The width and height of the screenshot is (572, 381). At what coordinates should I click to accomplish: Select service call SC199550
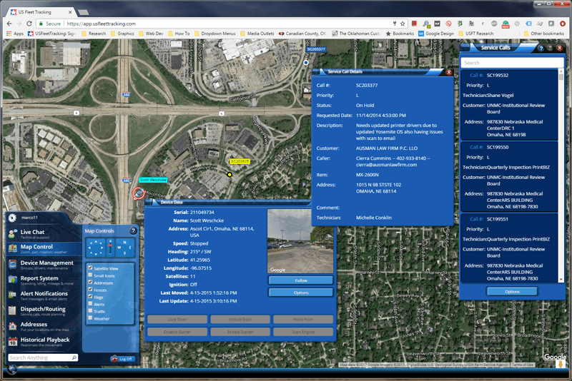(509, 177)
